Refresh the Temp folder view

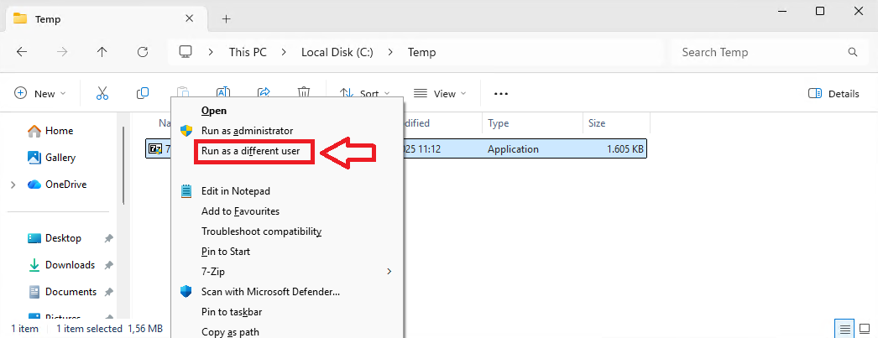point(143,52)
